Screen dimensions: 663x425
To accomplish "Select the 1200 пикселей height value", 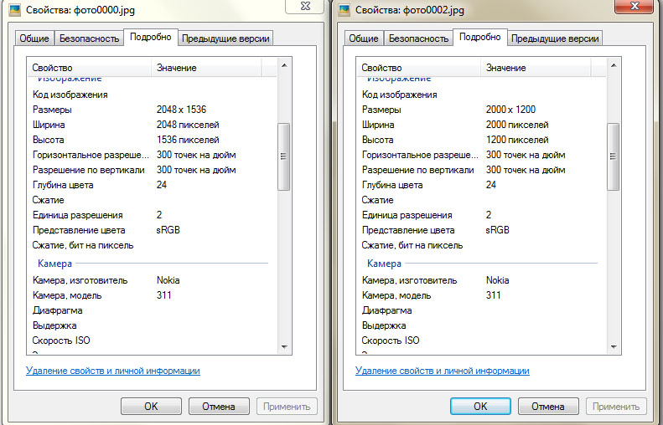I will (517, 140).
